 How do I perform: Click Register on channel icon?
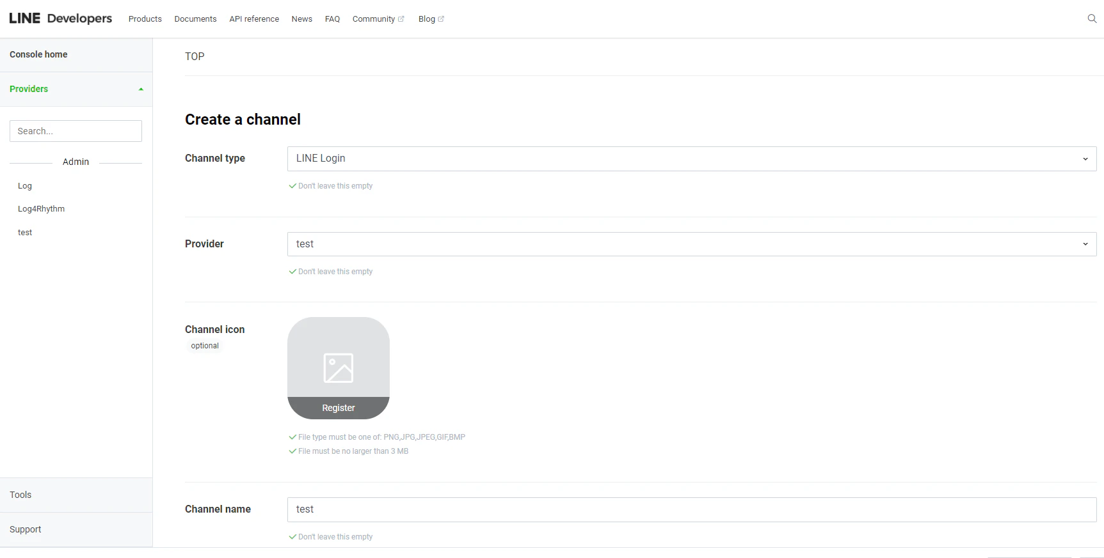pos(339,408)
